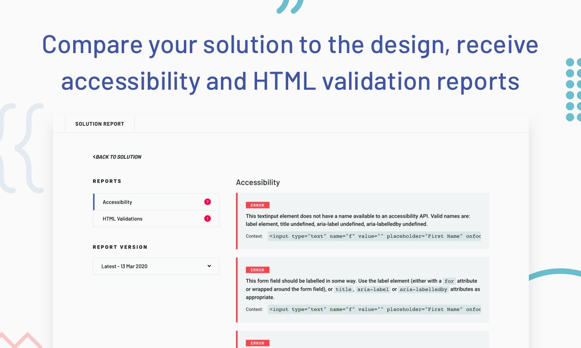The width and height of the screenshot is (581, 348).
Task: Click the BACK TO SOLUTION link
Action: coord(118,157)
